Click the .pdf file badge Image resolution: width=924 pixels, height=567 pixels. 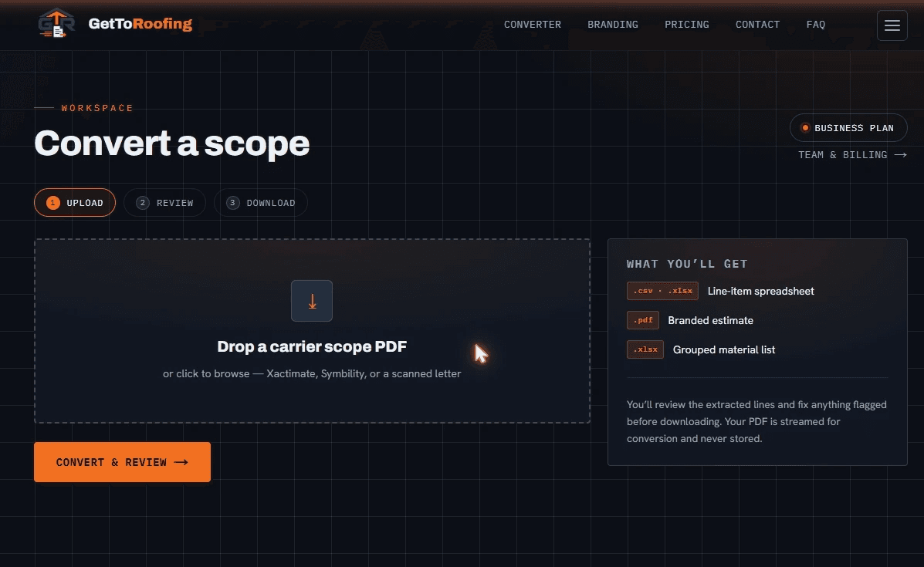(643, 320)
